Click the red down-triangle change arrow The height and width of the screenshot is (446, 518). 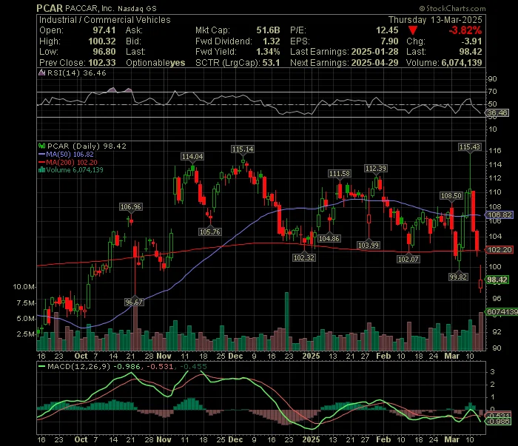pyautogui.click(x=412, y=30)
